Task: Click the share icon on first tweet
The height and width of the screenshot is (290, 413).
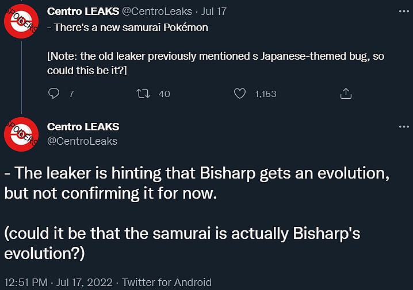Action: [346, 94]
